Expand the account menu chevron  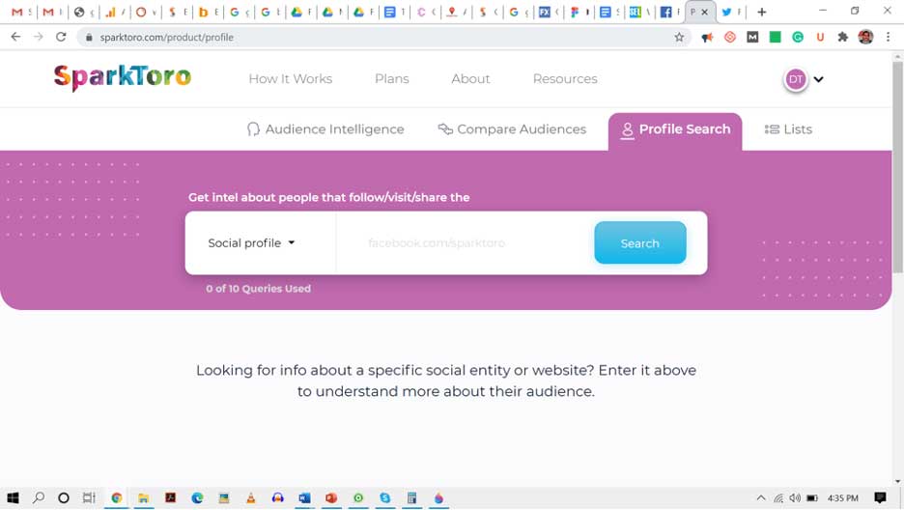click(x=819, y=79)
